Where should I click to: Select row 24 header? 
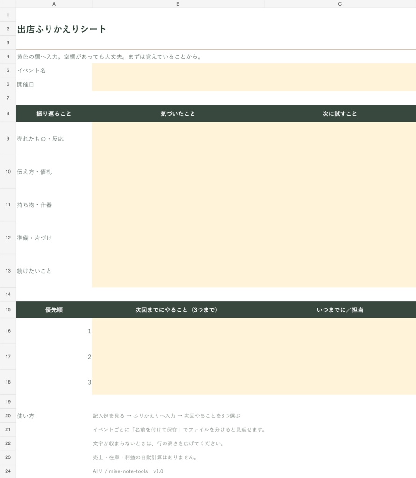(x=8, y=471)
